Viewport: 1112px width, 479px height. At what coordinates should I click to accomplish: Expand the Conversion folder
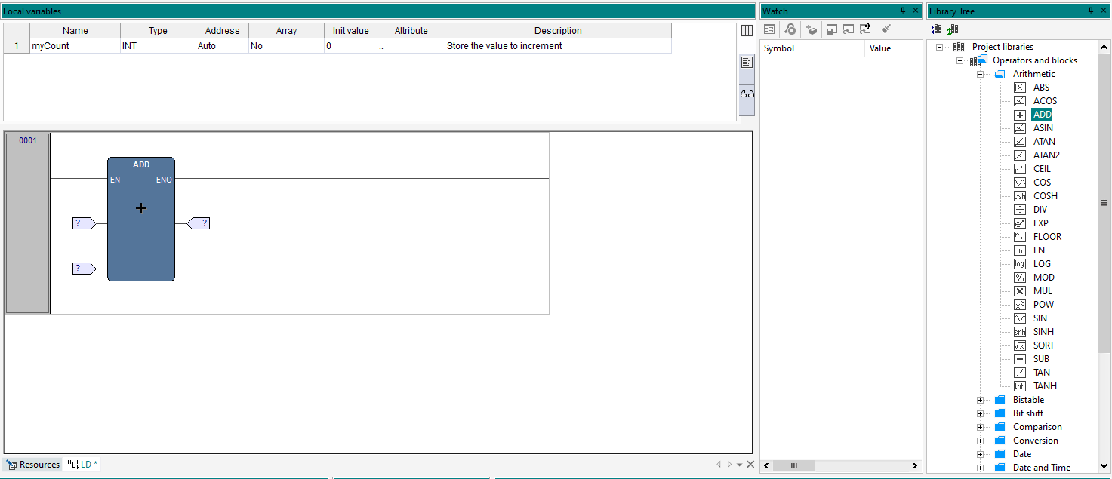pyautogui.click(x=980, y=441)
